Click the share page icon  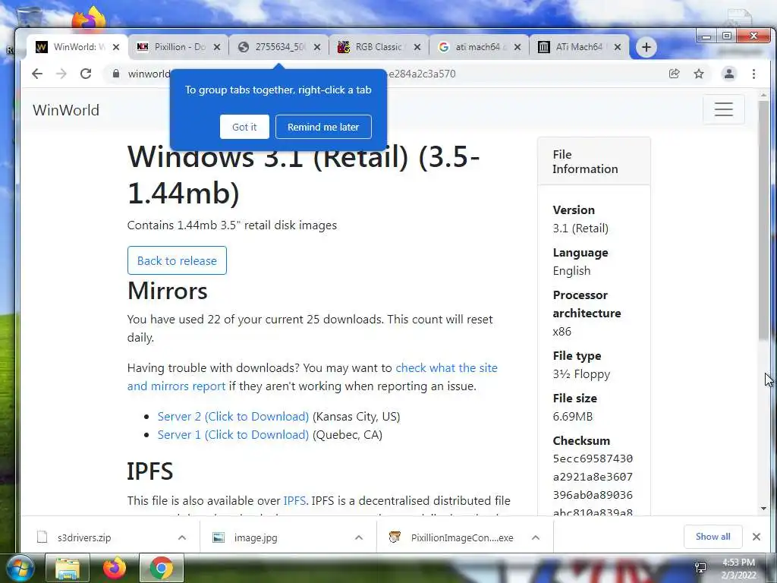[x=674, y=74]
